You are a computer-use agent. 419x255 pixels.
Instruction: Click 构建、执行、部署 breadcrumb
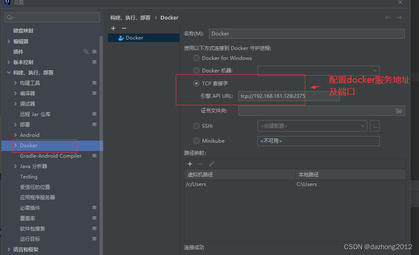pyautogui.click(x=130, y=17)
